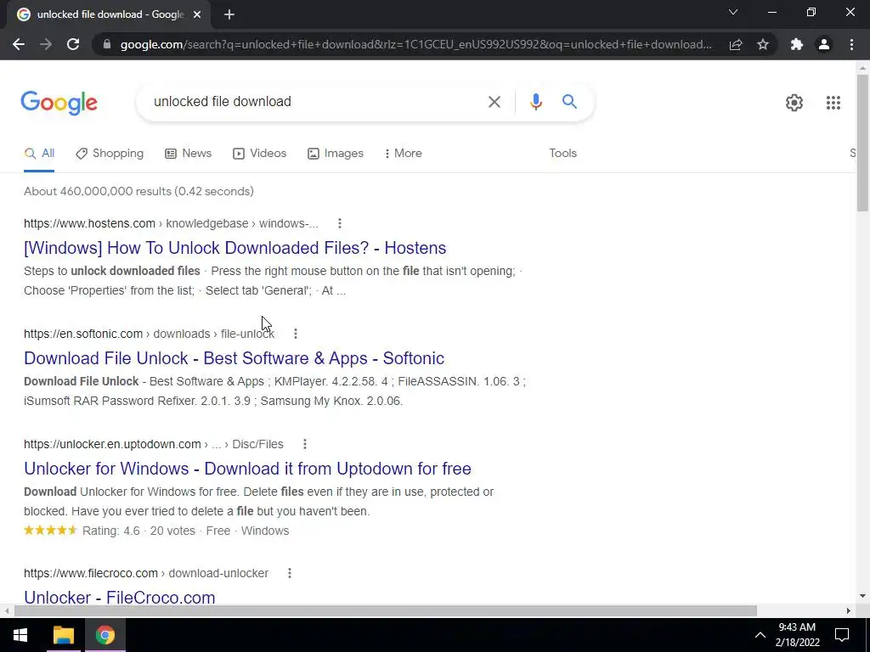
Task: Open the Google apps grid
Action: pyautogui.click(x=833, y=103)
